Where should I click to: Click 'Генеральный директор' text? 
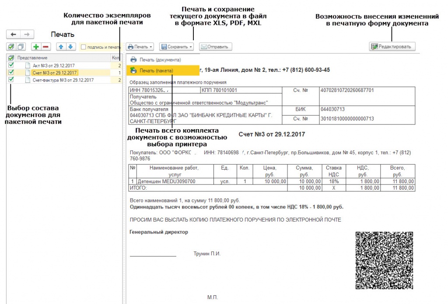click(159, 232)
